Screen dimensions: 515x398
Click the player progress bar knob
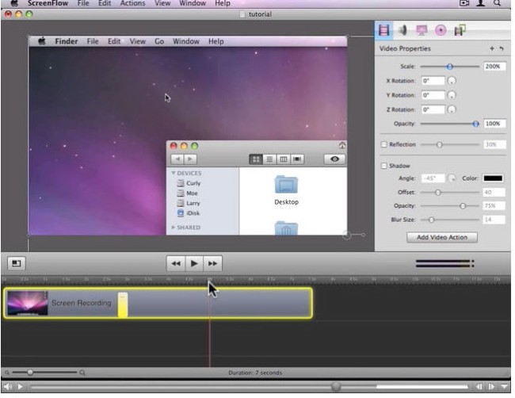pyautogui.click(x=336, y=387)
